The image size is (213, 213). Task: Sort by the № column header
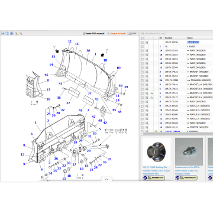tap(161, 38)
